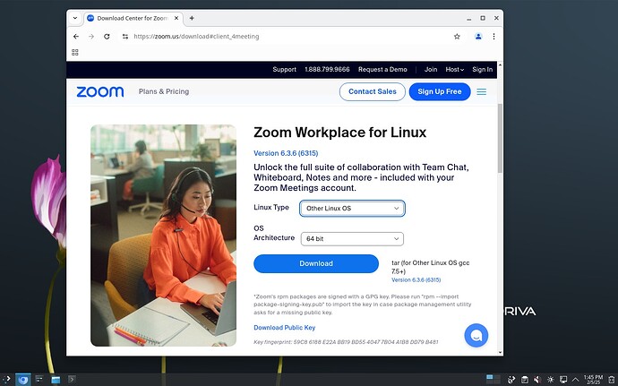Click the blue Download button

[315, 263]
